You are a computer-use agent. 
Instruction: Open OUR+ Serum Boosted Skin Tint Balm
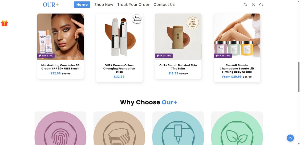point(178,67)
